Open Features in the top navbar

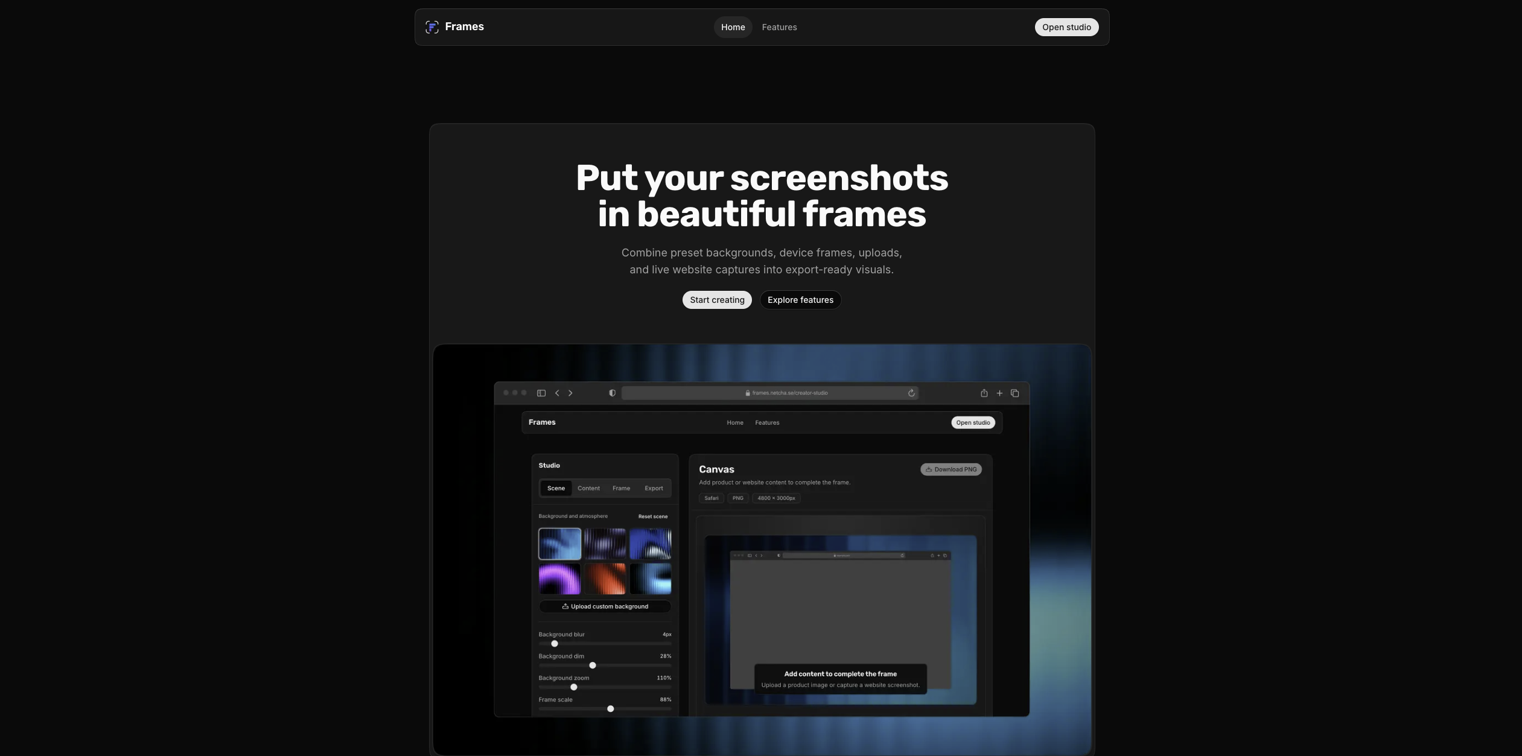pos(779,27)
